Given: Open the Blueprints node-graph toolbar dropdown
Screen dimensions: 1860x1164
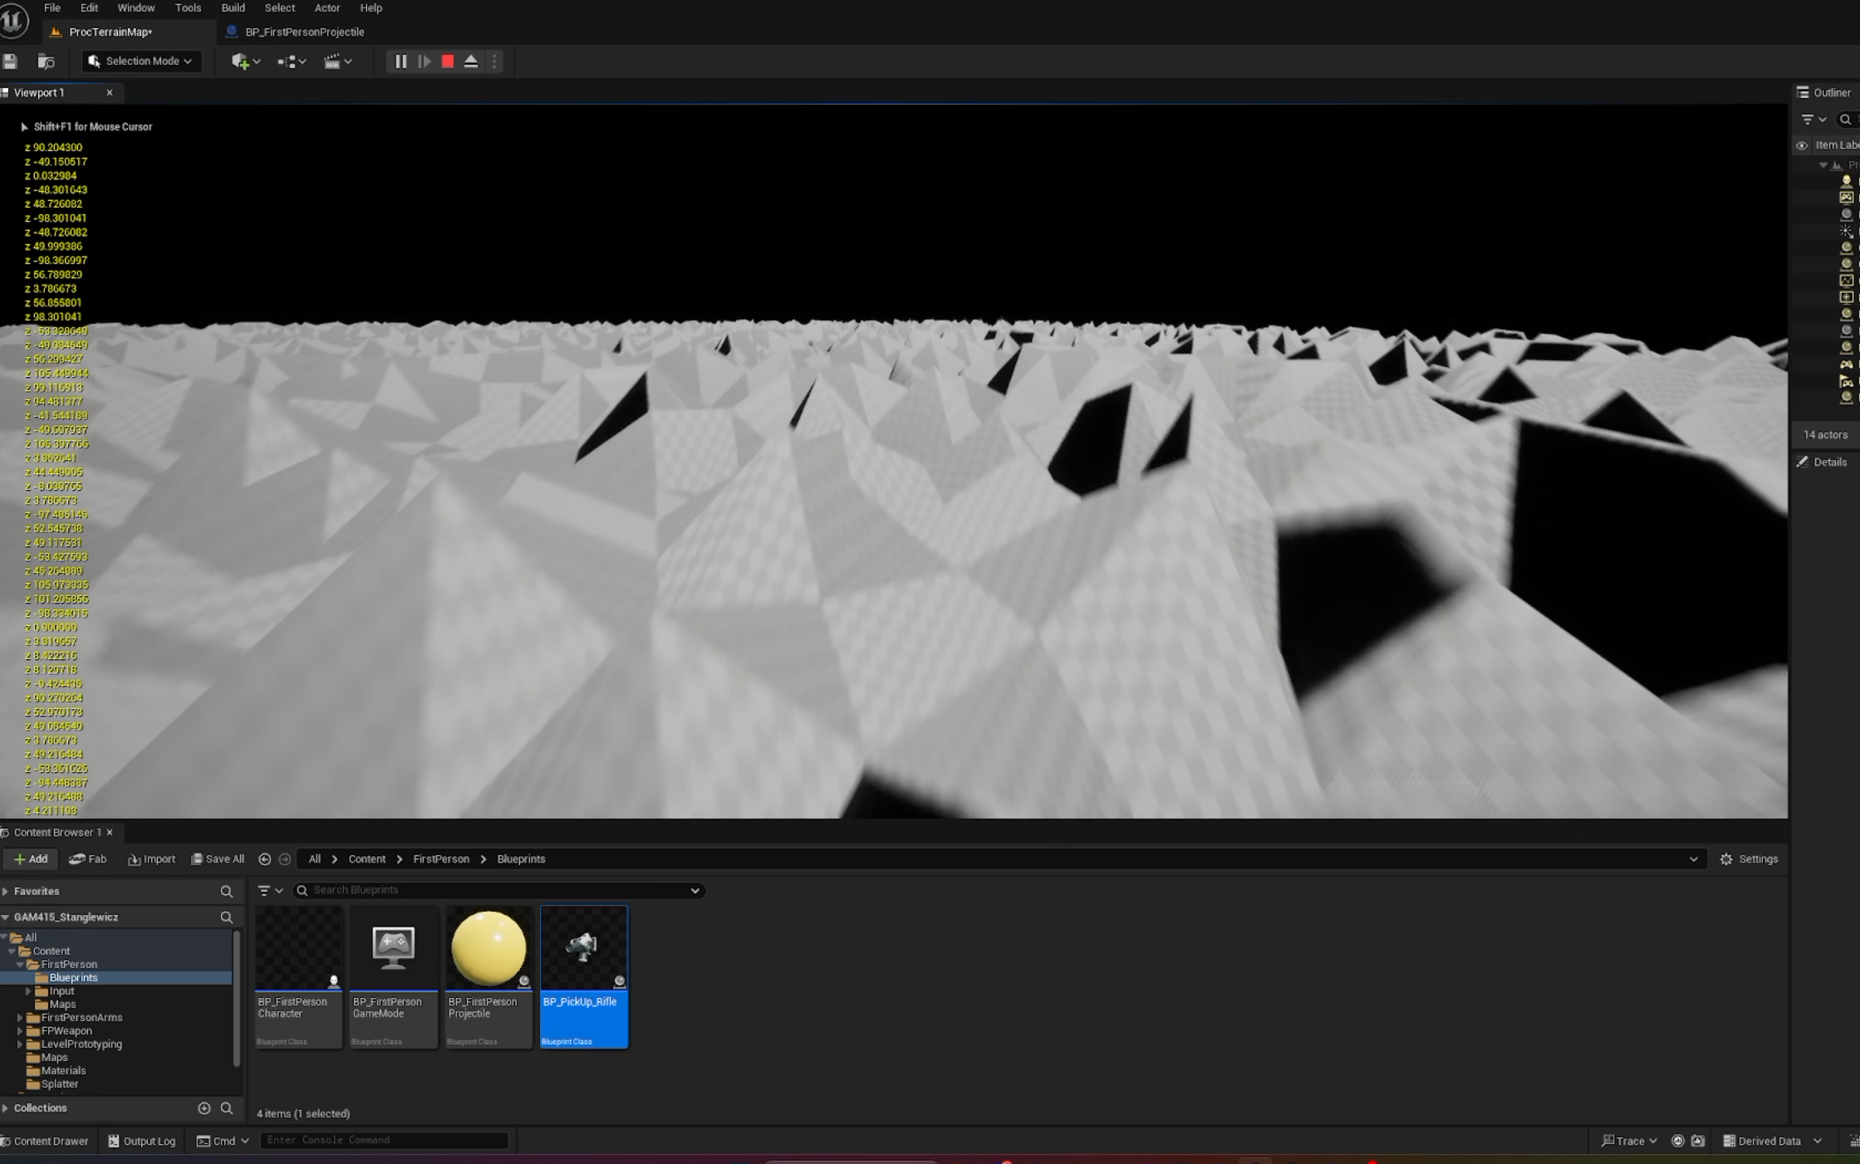Looking at the screenshot, I should click(292, 61).
